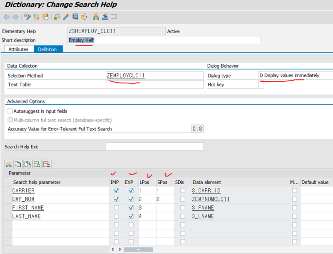Screen dimensions: 333x254
Task: Cut selected parameter rows with scissors icon
Action: click(x=9, y=164)
